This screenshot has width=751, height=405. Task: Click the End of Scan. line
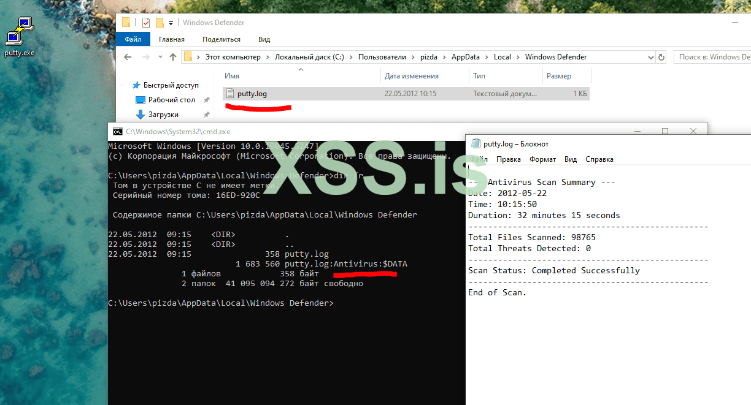point(498,292)
